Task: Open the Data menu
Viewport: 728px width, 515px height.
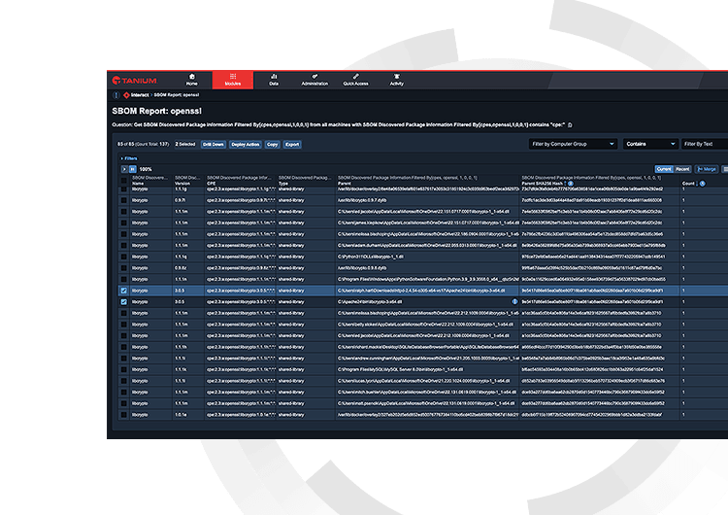Action: [274, 80]
